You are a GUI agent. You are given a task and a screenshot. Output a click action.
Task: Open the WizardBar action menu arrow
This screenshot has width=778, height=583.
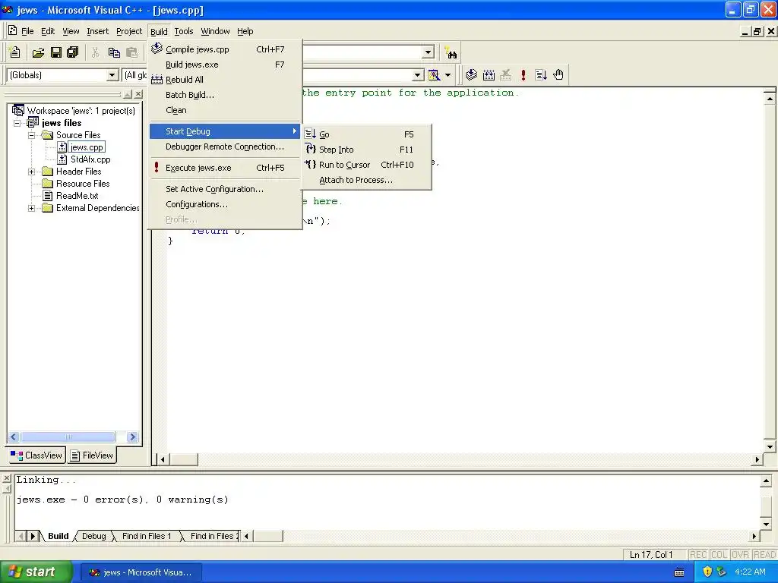[448, 75]
